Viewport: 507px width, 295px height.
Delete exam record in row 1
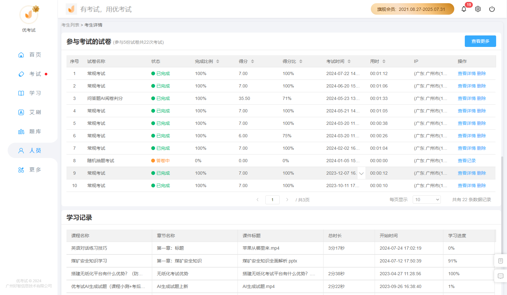(x=481, y=73)
